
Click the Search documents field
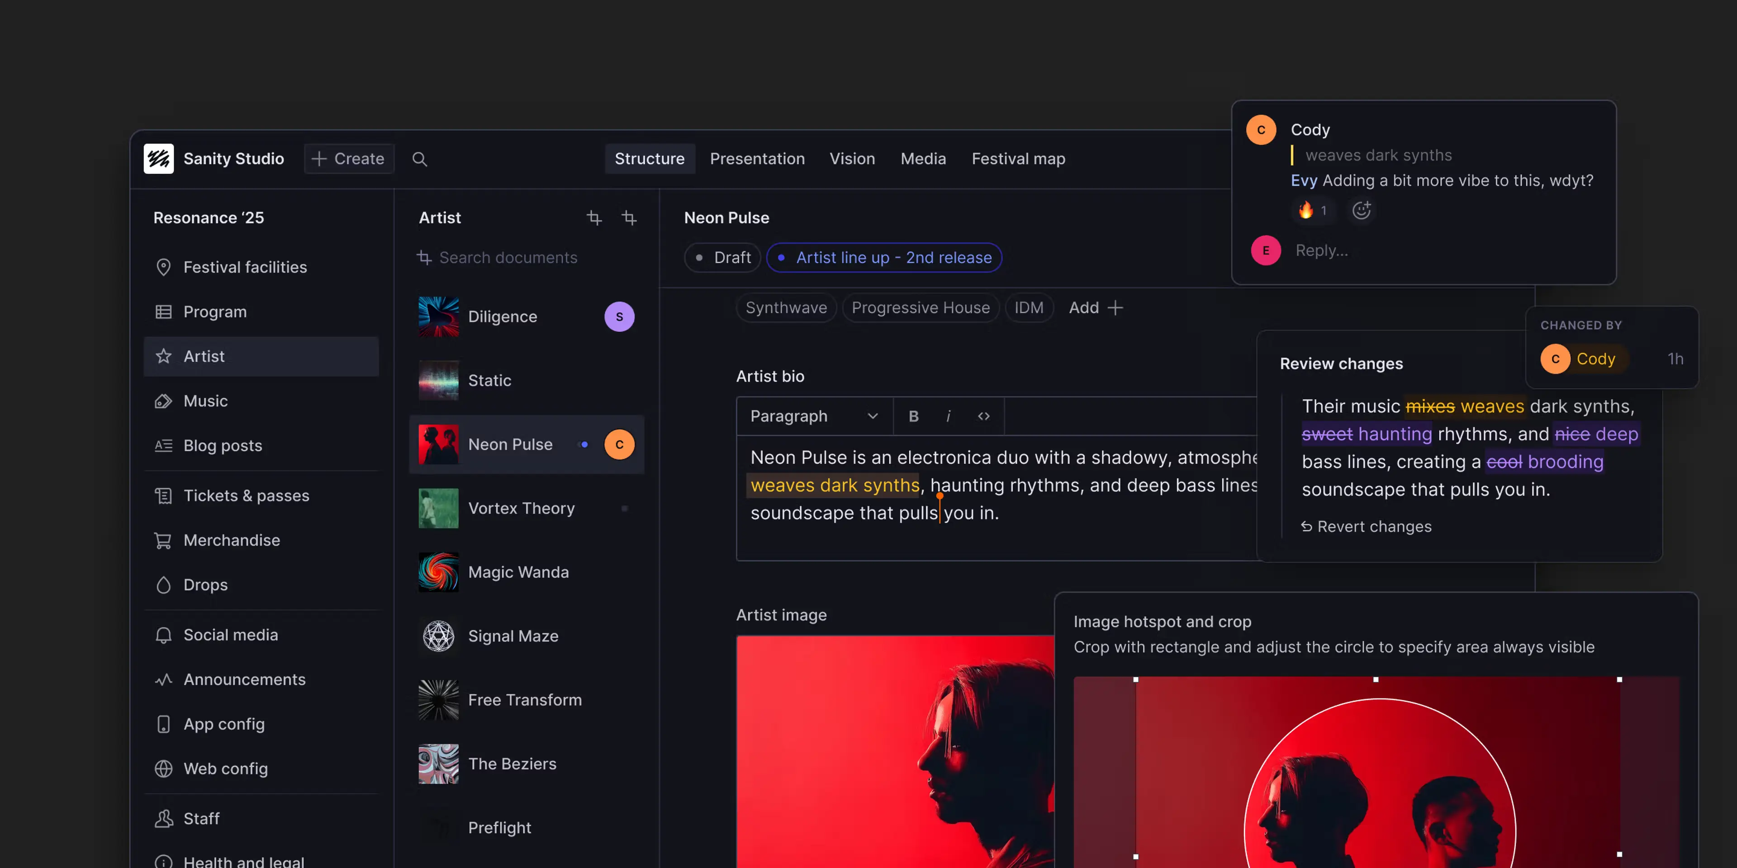click(x=508, y=257)
